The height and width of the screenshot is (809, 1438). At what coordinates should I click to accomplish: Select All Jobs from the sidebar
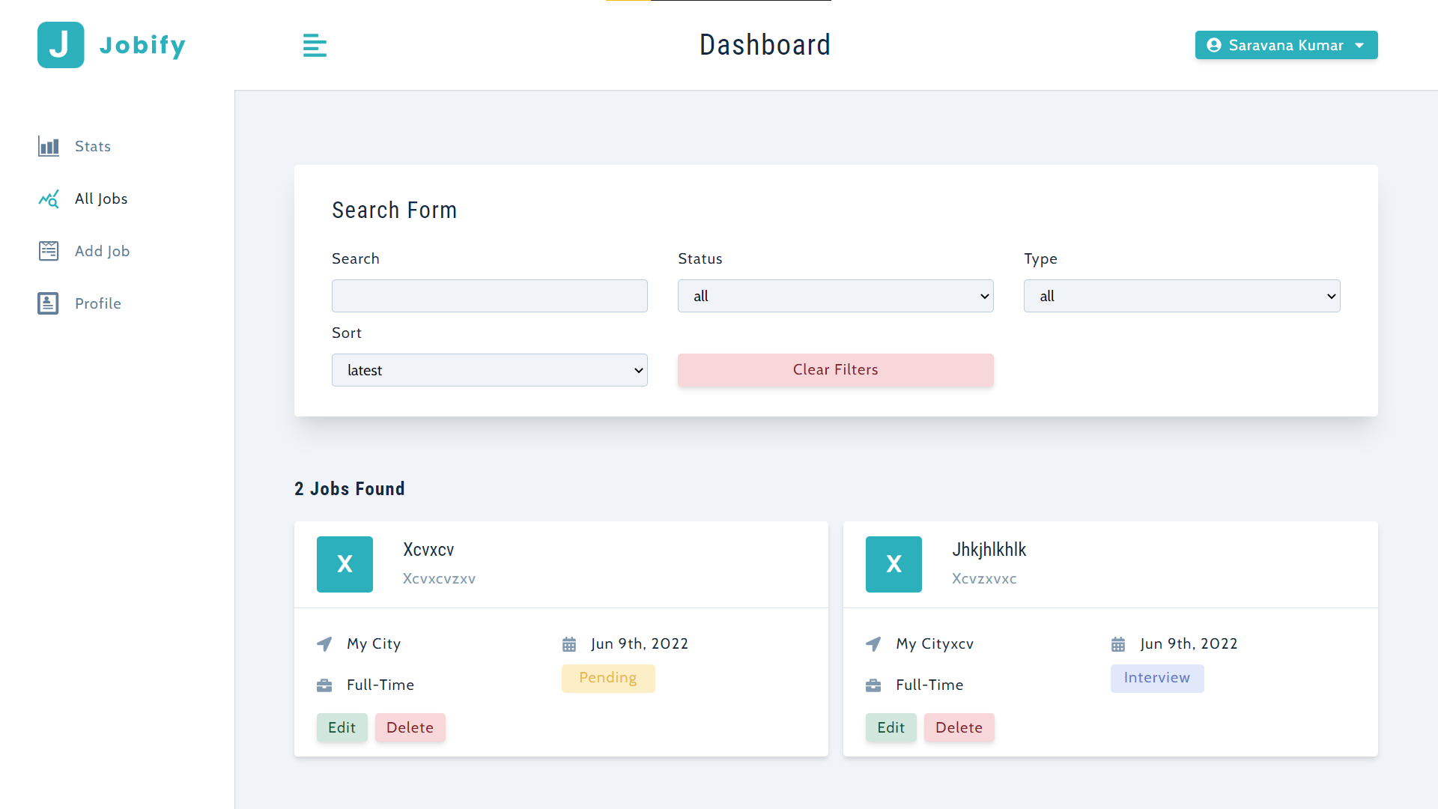(x=101, y=199)
